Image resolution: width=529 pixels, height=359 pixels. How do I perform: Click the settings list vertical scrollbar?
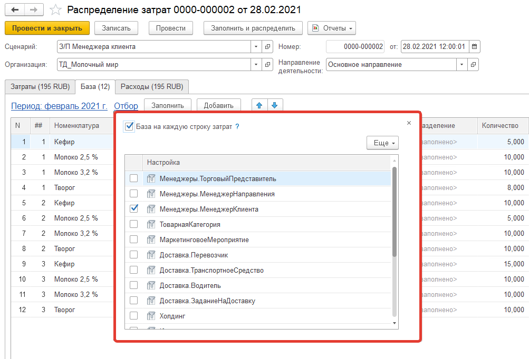[x=395, y=211]
